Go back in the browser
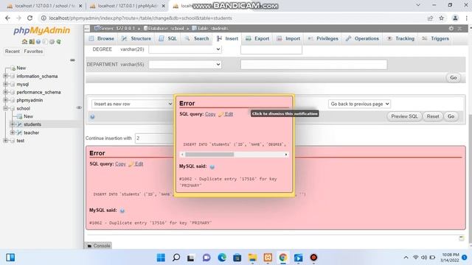The image size is (472, 265). (7, 18)
